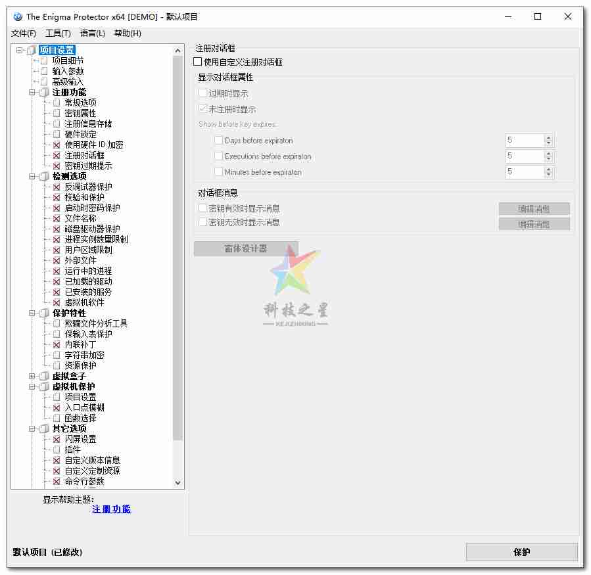Click the 保护特性 category icon
Screen dimensions: 591x575
44,313
